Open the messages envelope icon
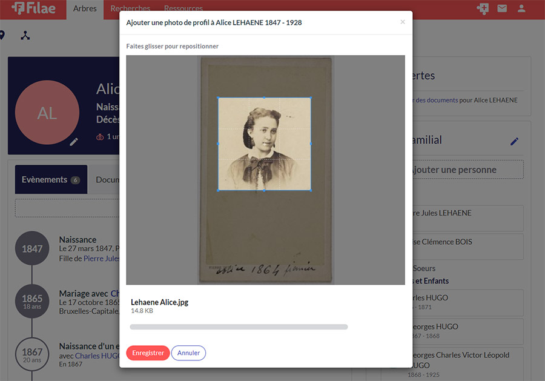Image resolution: width=545 pixels, height=381 pixels. click(502, 8)
